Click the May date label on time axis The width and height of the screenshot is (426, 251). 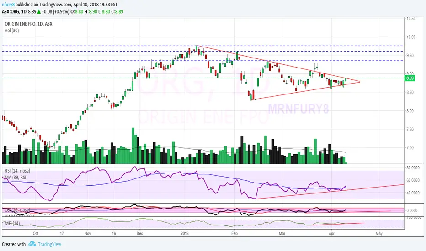pos(379,233)
